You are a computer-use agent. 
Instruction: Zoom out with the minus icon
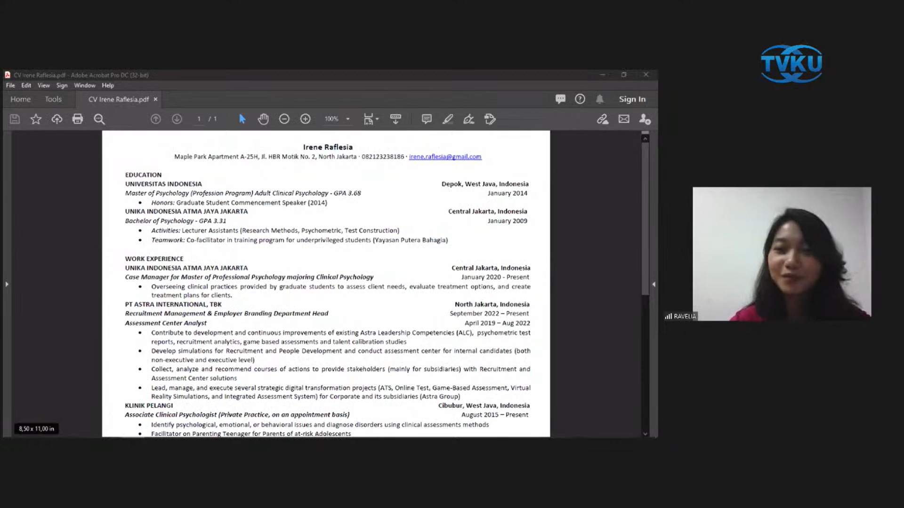(284, 119)
